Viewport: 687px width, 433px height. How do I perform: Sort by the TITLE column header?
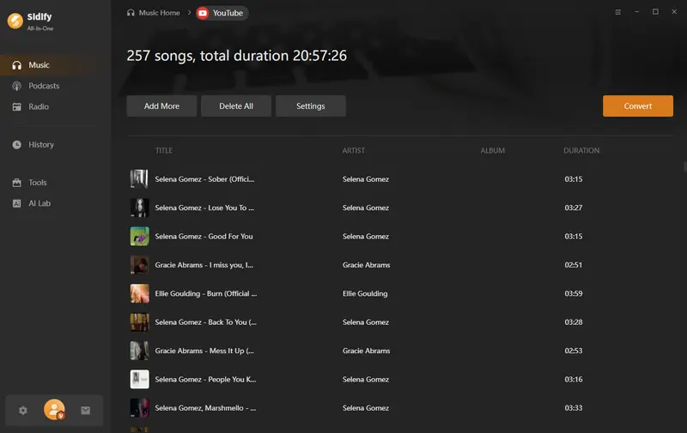tap(164, 151)
